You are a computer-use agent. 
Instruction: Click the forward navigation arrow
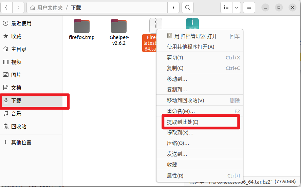(x=18, y=7)
